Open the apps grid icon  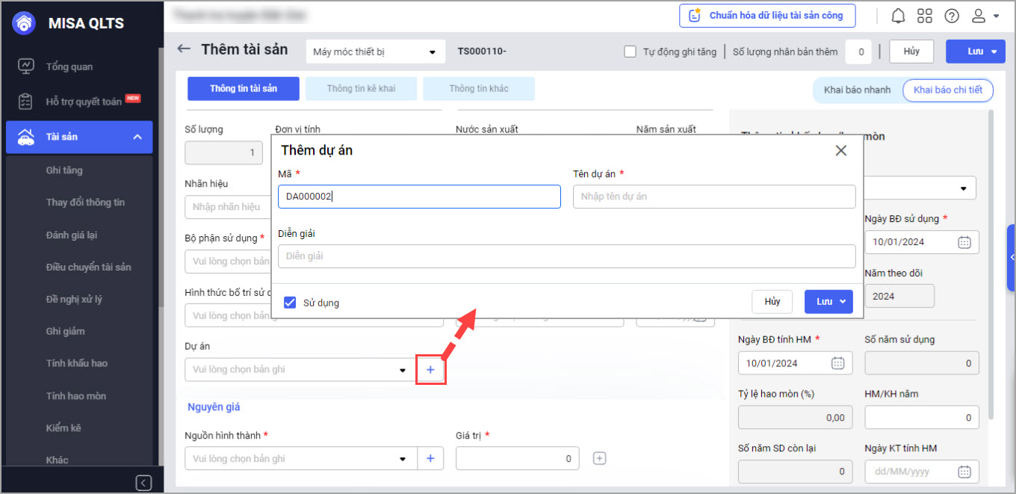click(925, 16)
